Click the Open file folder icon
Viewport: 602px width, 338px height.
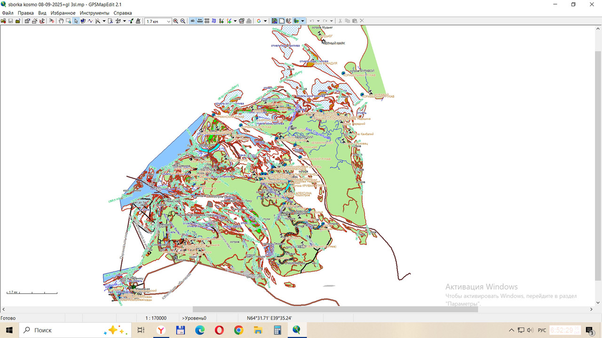click(3, 21)
